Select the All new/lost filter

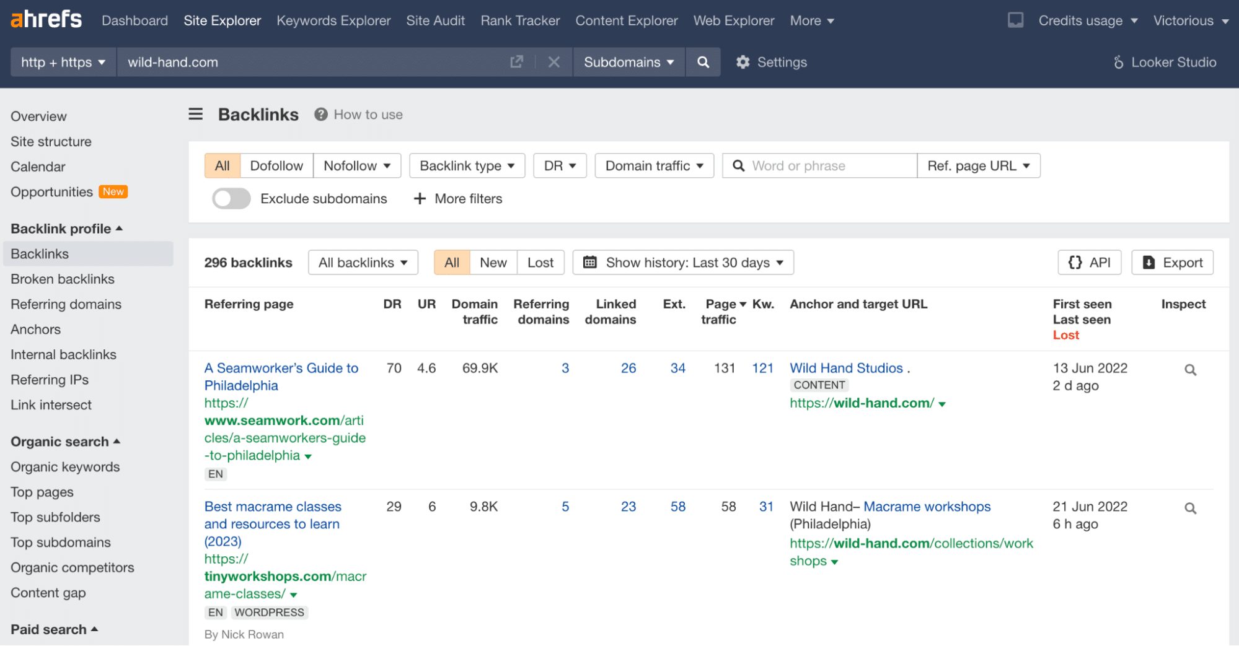(x=452, y=263)
